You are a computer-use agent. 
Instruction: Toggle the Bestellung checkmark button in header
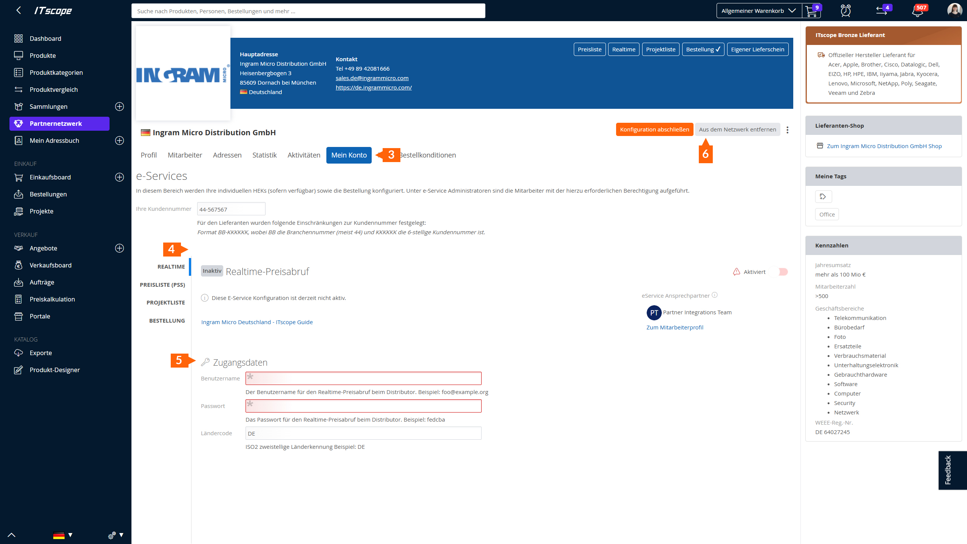pyautogui.click(x=703, y=49)
